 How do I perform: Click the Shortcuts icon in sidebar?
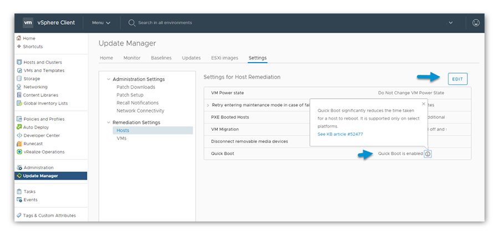(19, 47)
